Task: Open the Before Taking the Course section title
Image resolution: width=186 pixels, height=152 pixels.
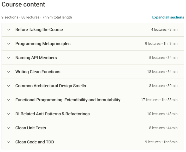Action: click(x=39, y=30)
